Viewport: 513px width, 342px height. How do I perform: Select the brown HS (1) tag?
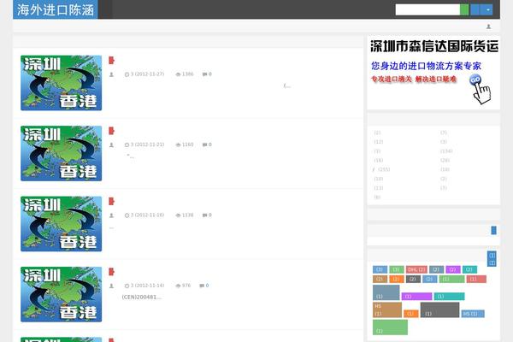[x=387, y=310]
